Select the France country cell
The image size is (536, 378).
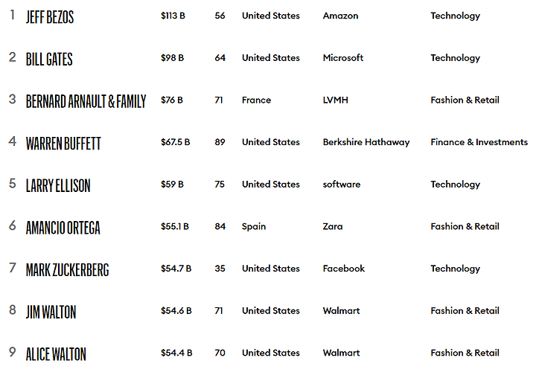pos(256,100)
